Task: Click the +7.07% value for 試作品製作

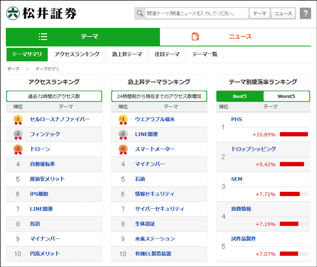Action: point(265,254)
